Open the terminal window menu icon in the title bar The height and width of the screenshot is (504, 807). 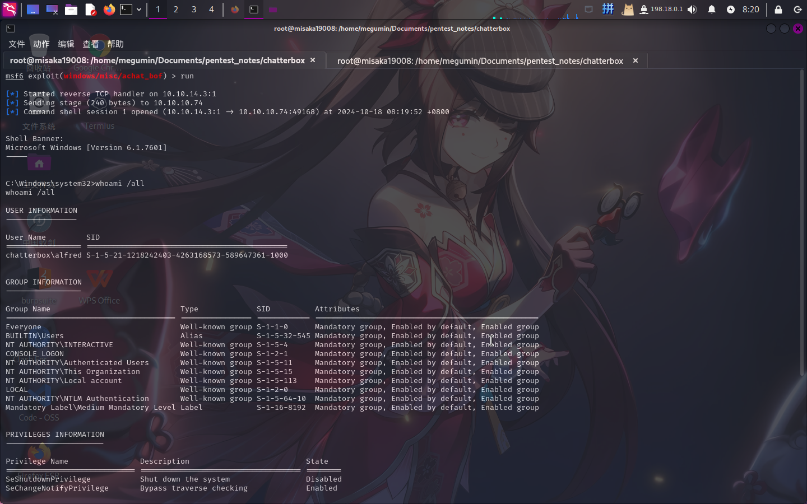tap(11, 29)
